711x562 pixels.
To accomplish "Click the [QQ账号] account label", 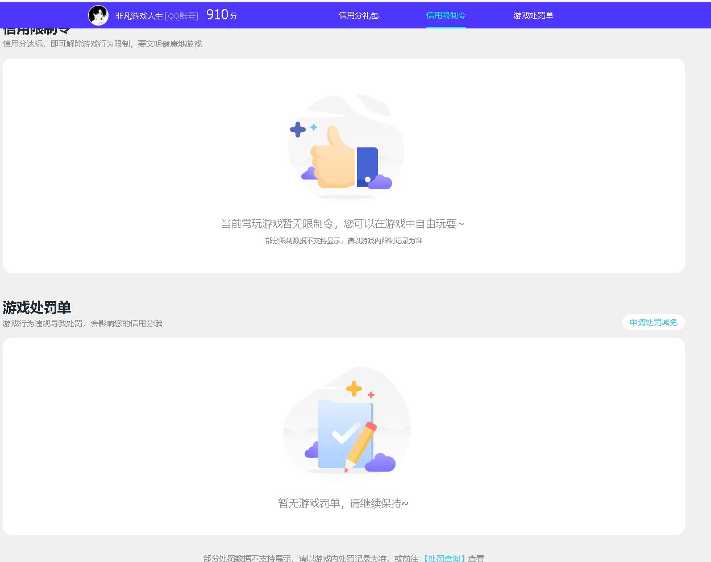I will click(181, 16).
